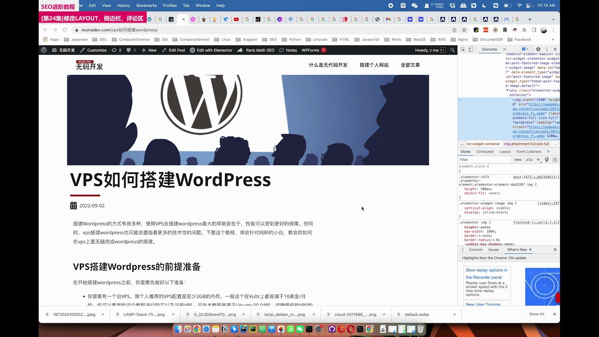Open the Chrome extensions puzzle icon
Viewport: 599px width, 337px height.
pos(524,30)
